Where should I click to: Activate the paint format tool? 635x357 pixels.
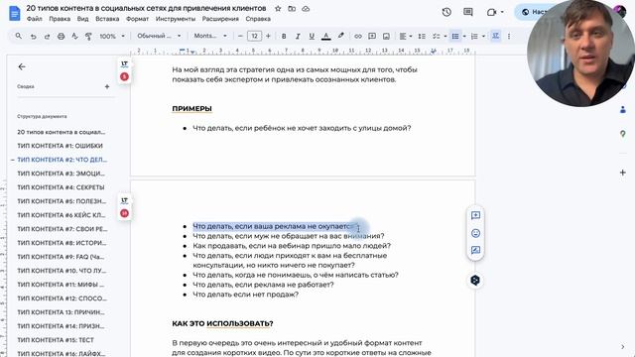[x=88, y=36]
